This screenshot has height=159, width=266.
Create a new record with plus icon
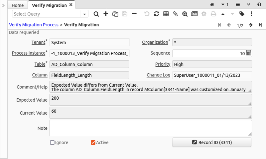tap(106, 14)
